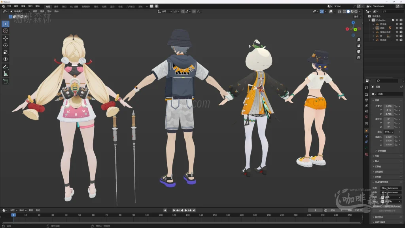The image size is (405, 228).
Task: Disable Collection in renders camera icon
Action: pyautogui.click(x=401, y=20)
